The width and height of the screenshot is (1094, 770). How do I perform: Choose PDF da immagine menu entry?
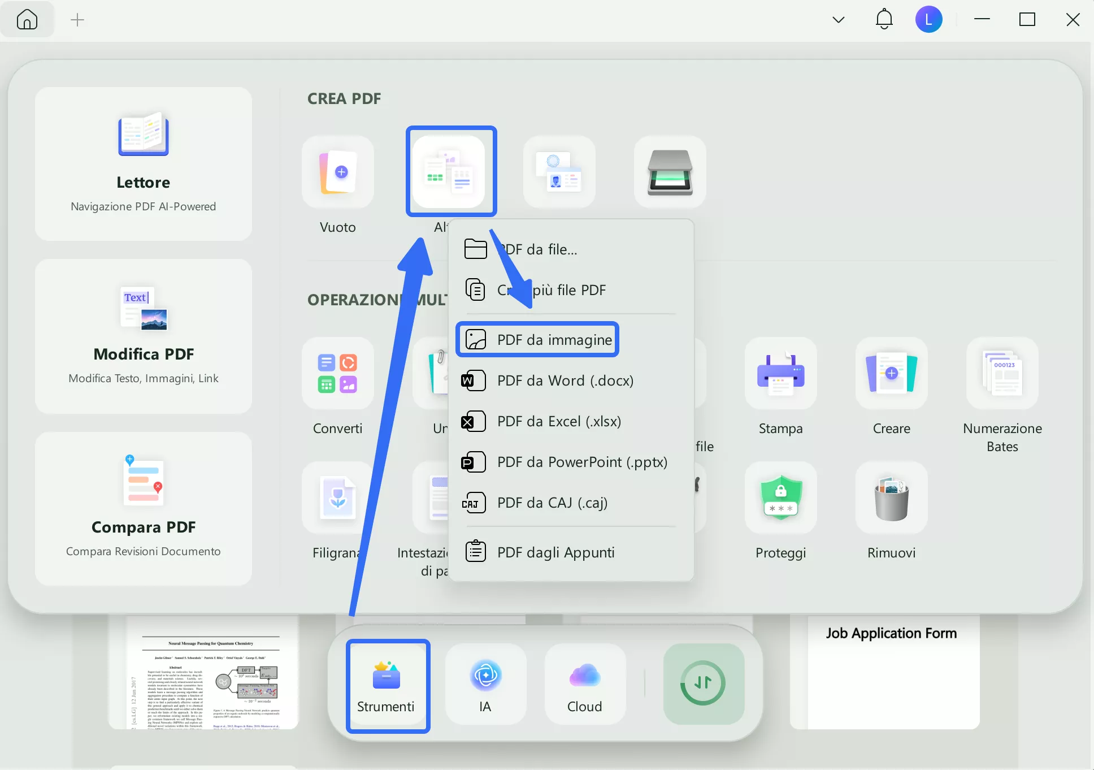(x=554, y=340)
